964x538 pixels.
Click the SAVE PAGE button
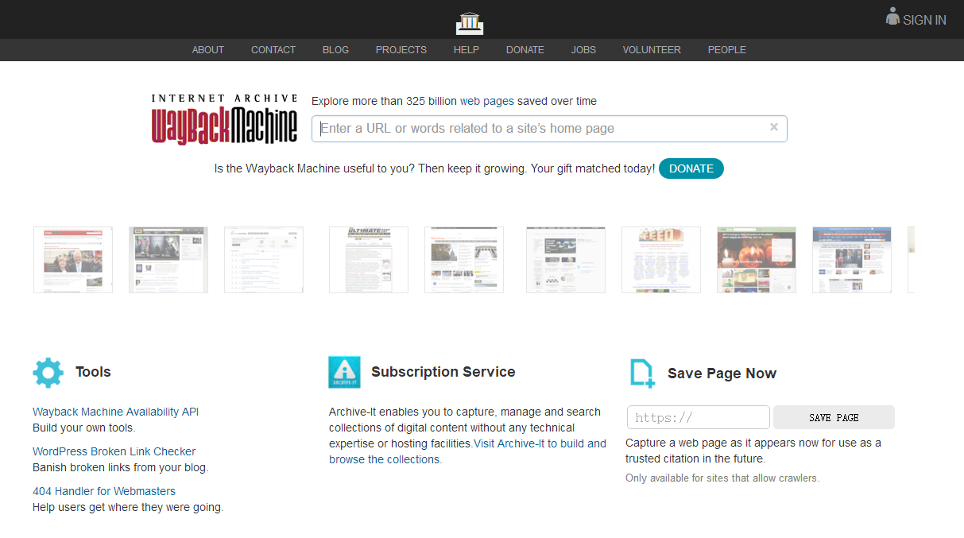tap(834, 417)
